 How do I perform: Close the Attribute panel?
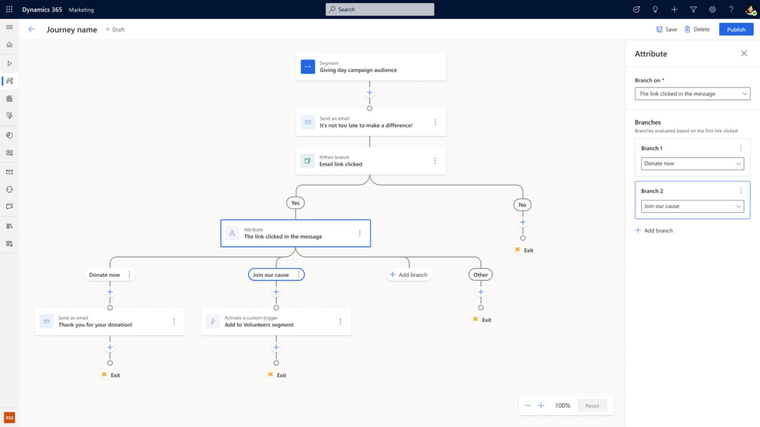pos(744,54)
